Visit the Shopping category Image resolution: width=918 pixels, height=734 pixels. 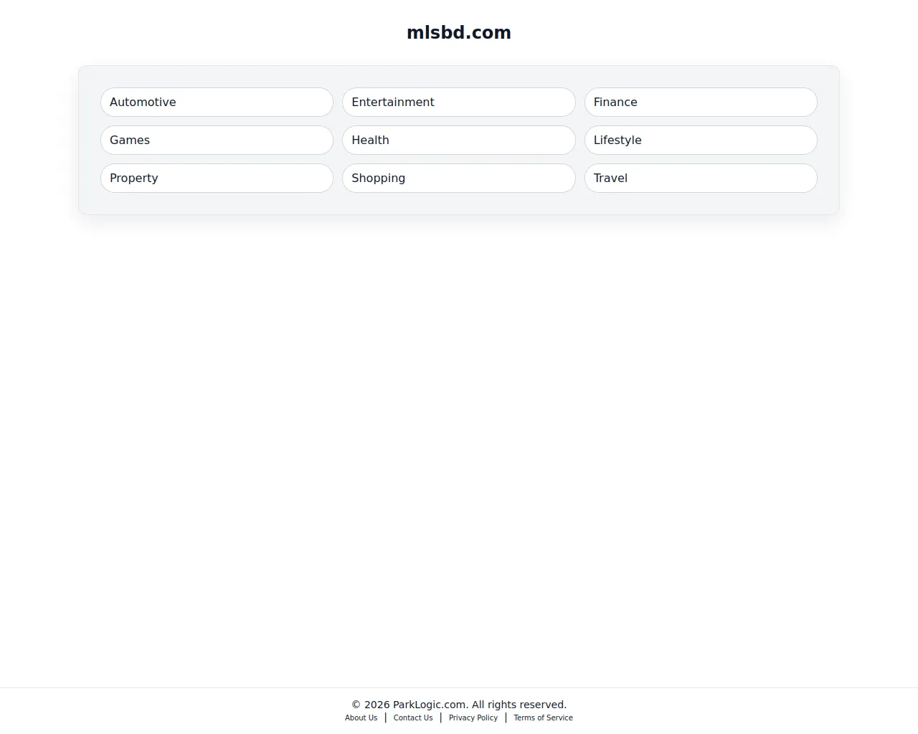pos(458,178)
